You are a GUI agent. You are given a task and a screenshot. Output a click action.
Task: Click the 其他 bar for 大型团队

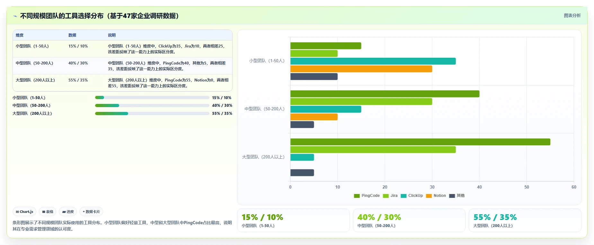302,173
